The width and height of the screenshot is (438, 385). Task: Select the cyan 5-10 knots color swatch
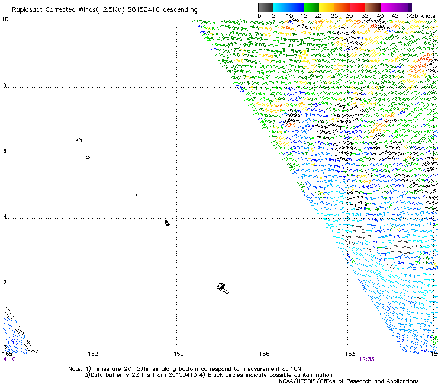(x=281, y=7)
